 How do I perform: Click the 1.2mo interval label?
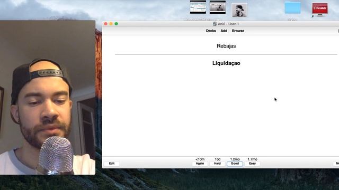click(x=235, y=159)
